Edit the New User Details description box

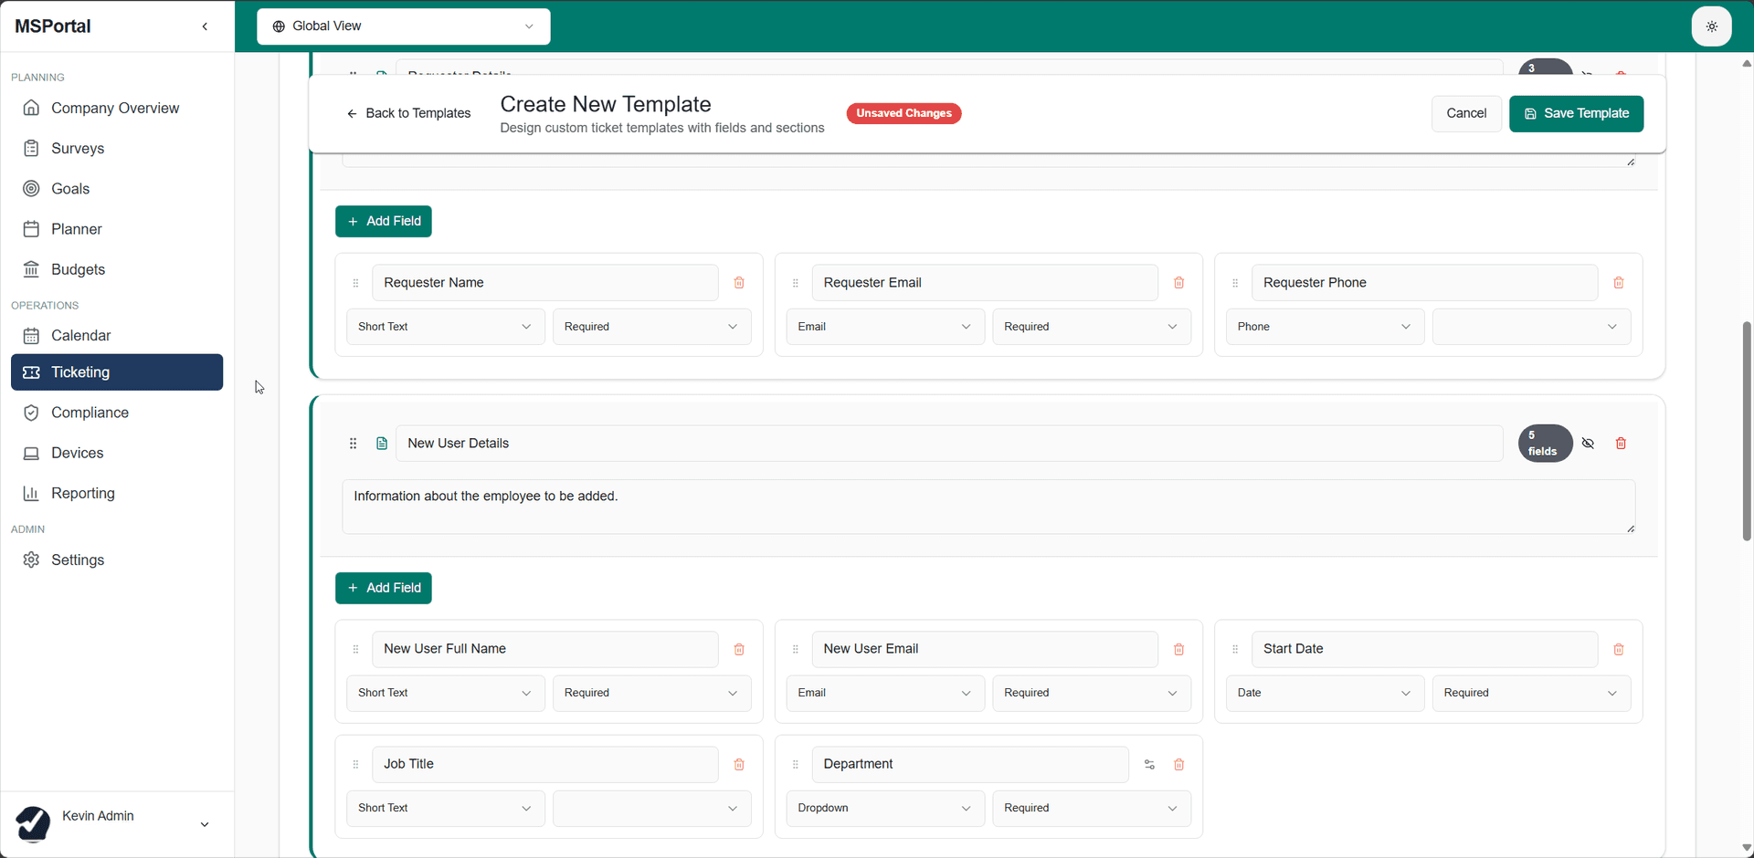[988, 507]
